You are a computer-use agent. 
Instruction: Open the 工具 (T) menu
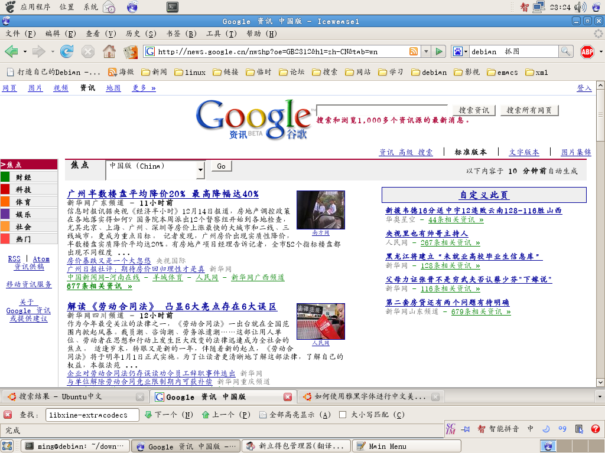click(x=221, y=34)
